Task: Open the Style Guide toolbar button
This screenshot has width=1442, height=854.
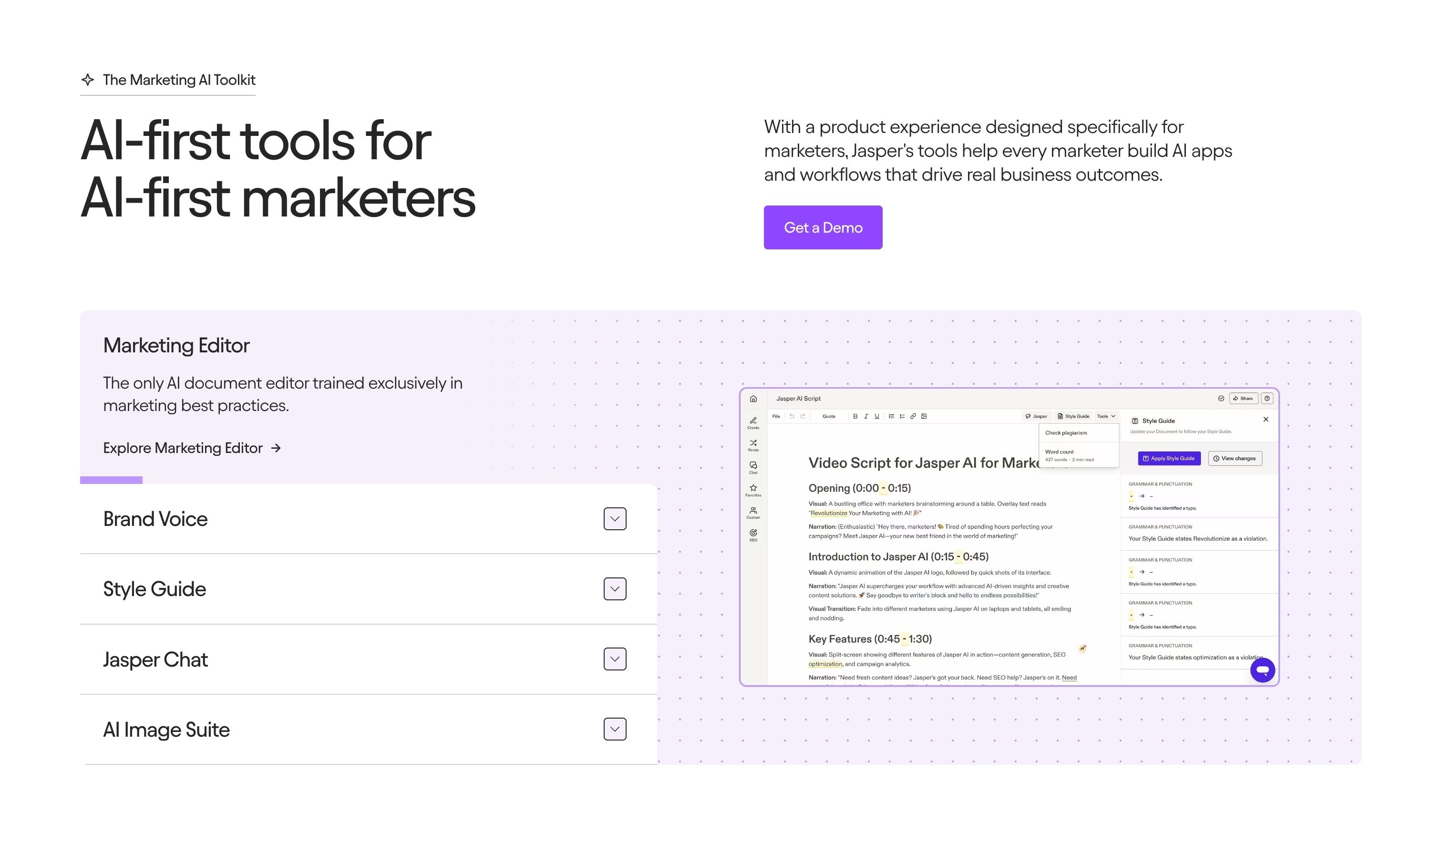Action: click(1073, 416)
